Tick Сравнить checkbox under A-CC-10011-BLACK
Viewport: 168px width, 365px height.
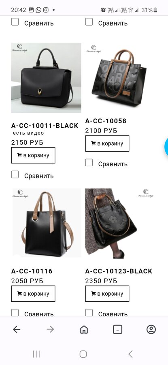[x=15, y=174]
